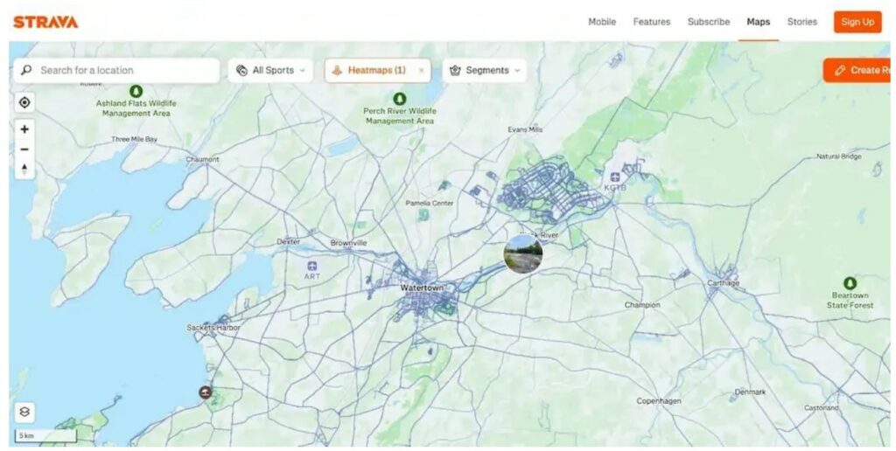Image resolution: width=896 pixels, height=451 pixels.
Task: Click the Perch River Wildlife park icon
Action: click(x=399, y=99)
